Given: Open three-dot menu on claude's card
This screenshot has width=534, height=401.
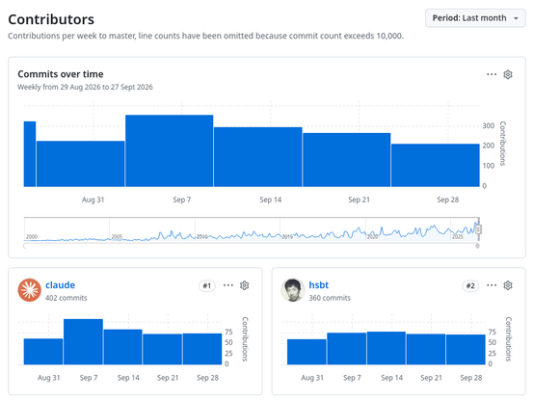Looking at the screenshot, I should click(228, 285).
